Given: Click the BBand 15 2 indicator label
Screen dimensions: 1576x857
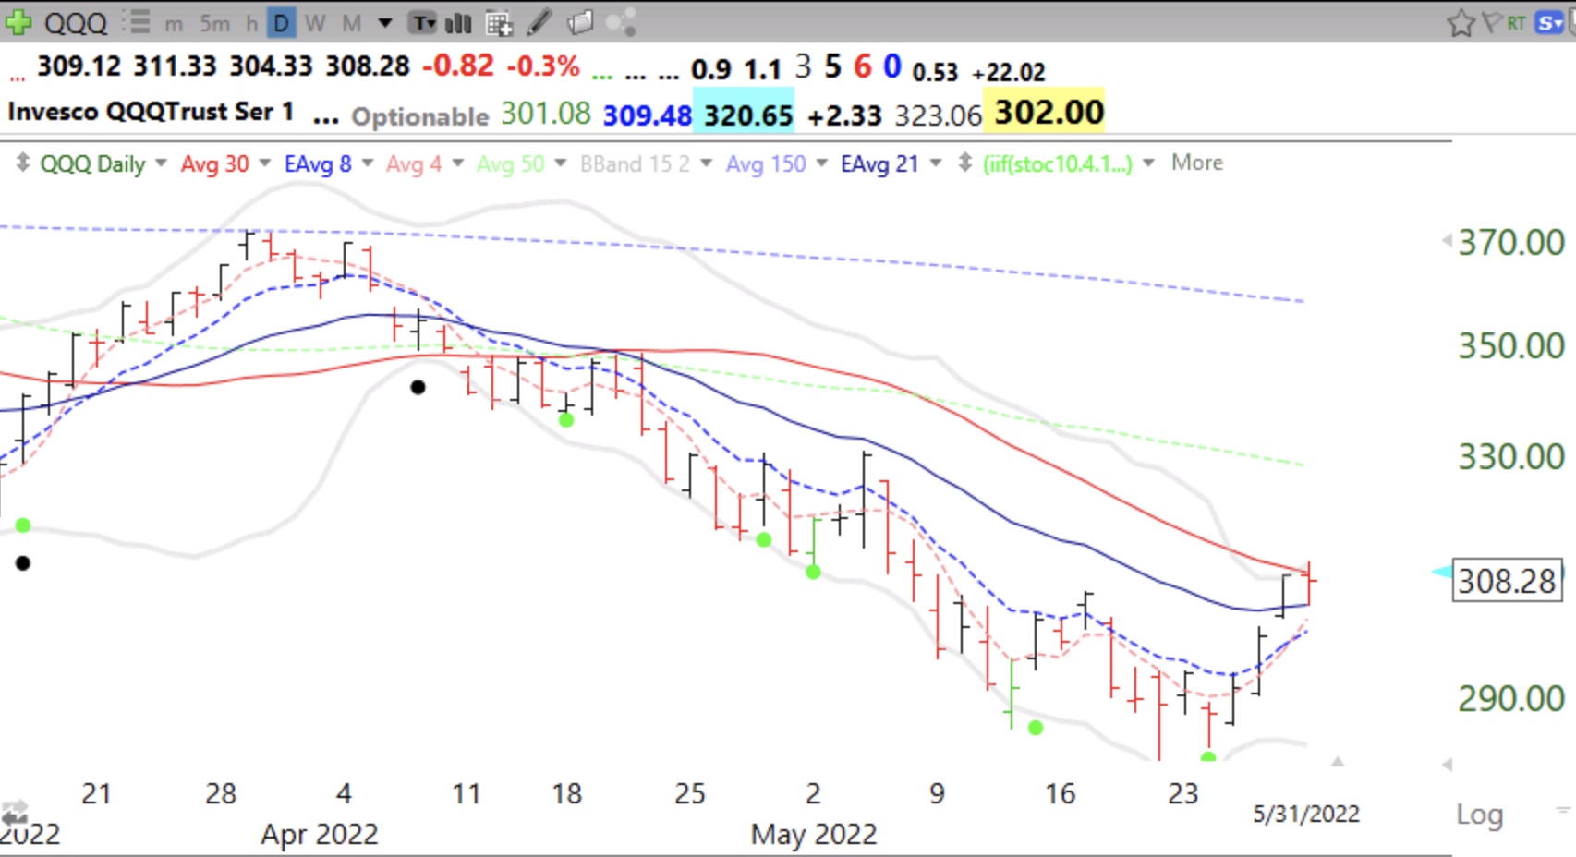Looking at the screenshot, I should tap(635, 164).
